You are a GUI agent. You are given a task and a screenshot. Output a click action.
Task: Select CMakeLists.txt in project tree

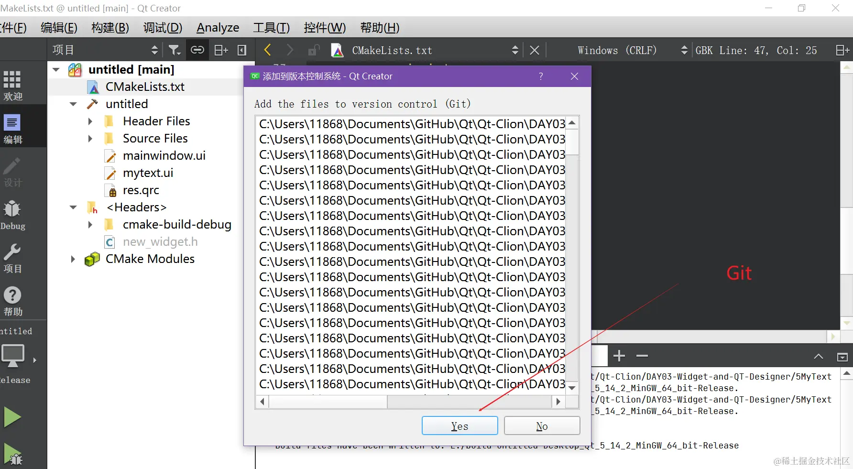[145, 87]
